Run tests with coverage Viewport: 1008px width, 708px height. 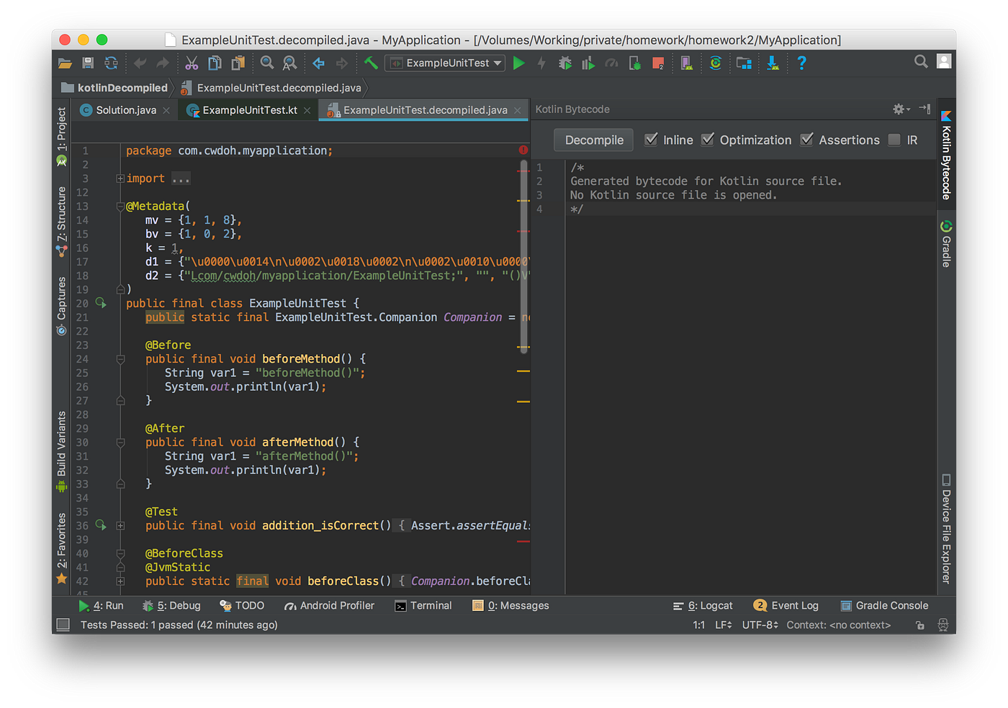(x=588, y=63)
